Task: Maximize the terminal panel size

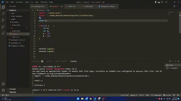Action: (175, 61)
